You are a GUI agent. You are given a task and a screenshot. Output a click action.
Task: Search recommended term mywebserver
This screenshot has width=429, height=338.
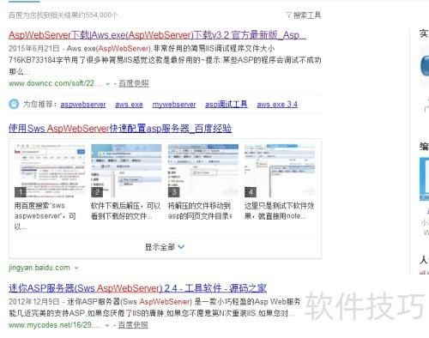pyautogui.click(x=174, y=105)
